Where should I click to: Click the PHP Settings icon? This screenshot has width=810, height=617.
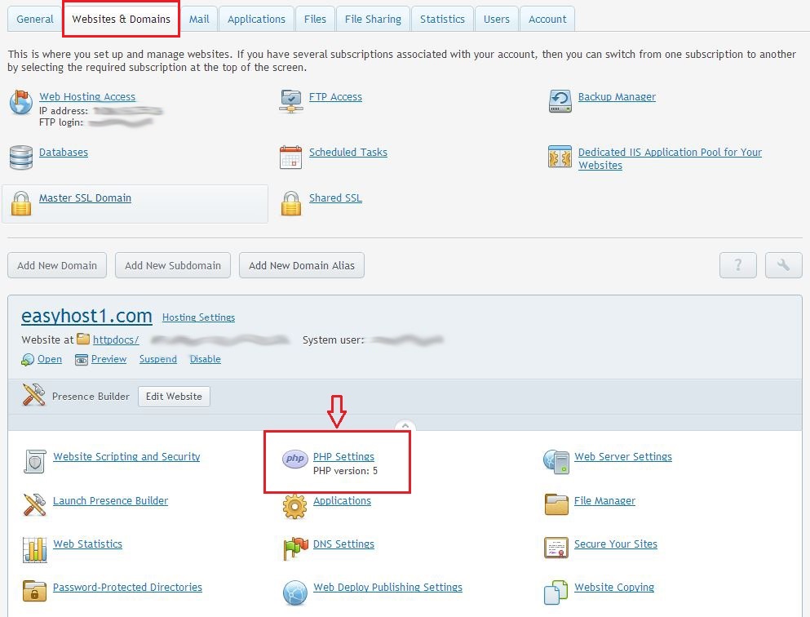294,459
